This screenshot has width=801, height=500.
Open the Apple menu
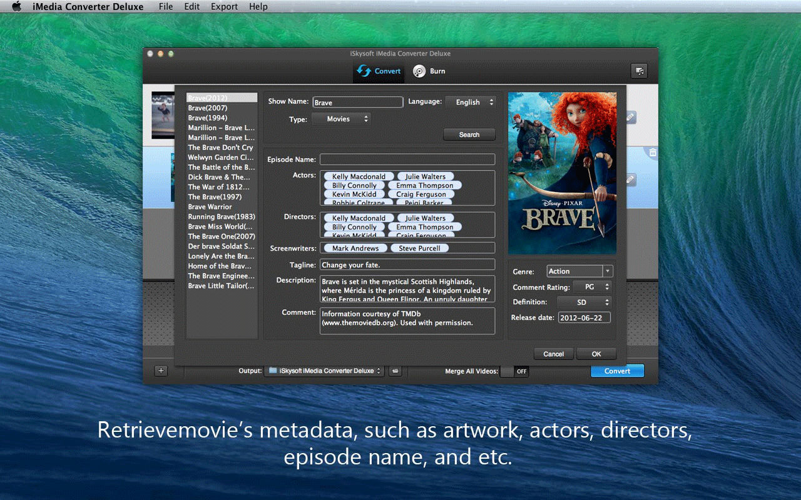[x=17, y=6]
